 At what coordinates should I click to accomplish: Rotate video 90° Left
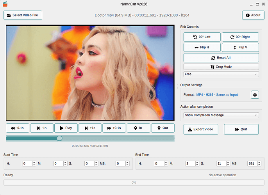point(202,37)
